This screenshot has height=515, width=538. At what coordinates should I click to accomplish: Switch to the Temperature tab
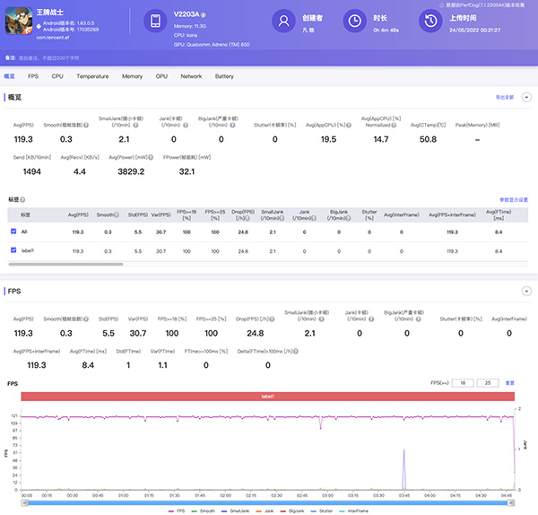point(92,76)
